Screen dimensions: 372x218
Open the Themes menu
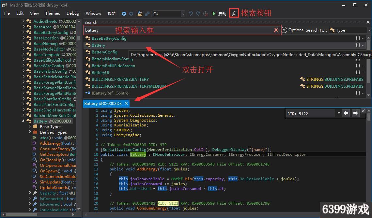pyautogui.click(x=53, y=13)
